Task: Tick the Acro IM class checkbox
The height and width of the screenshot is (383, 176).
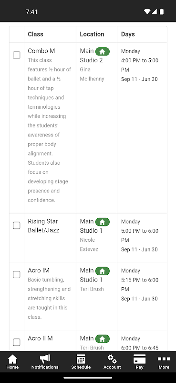Action: click(17, 274)
